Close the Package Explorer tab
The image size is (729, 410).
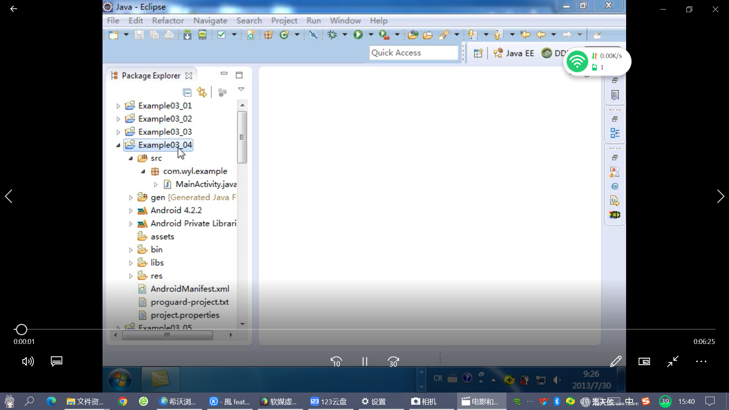coord(189,76)
